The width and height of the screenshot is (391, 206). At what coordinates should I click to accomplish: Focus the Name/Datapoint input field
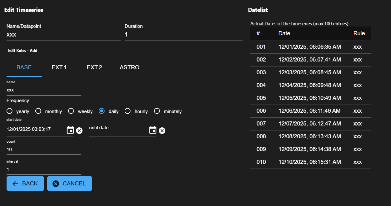(x=63, y=35)
